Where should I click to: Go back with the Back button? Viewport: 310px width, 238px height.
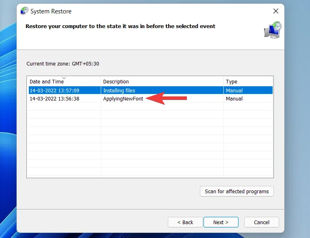pyautogui.click(x=185, y=222)
